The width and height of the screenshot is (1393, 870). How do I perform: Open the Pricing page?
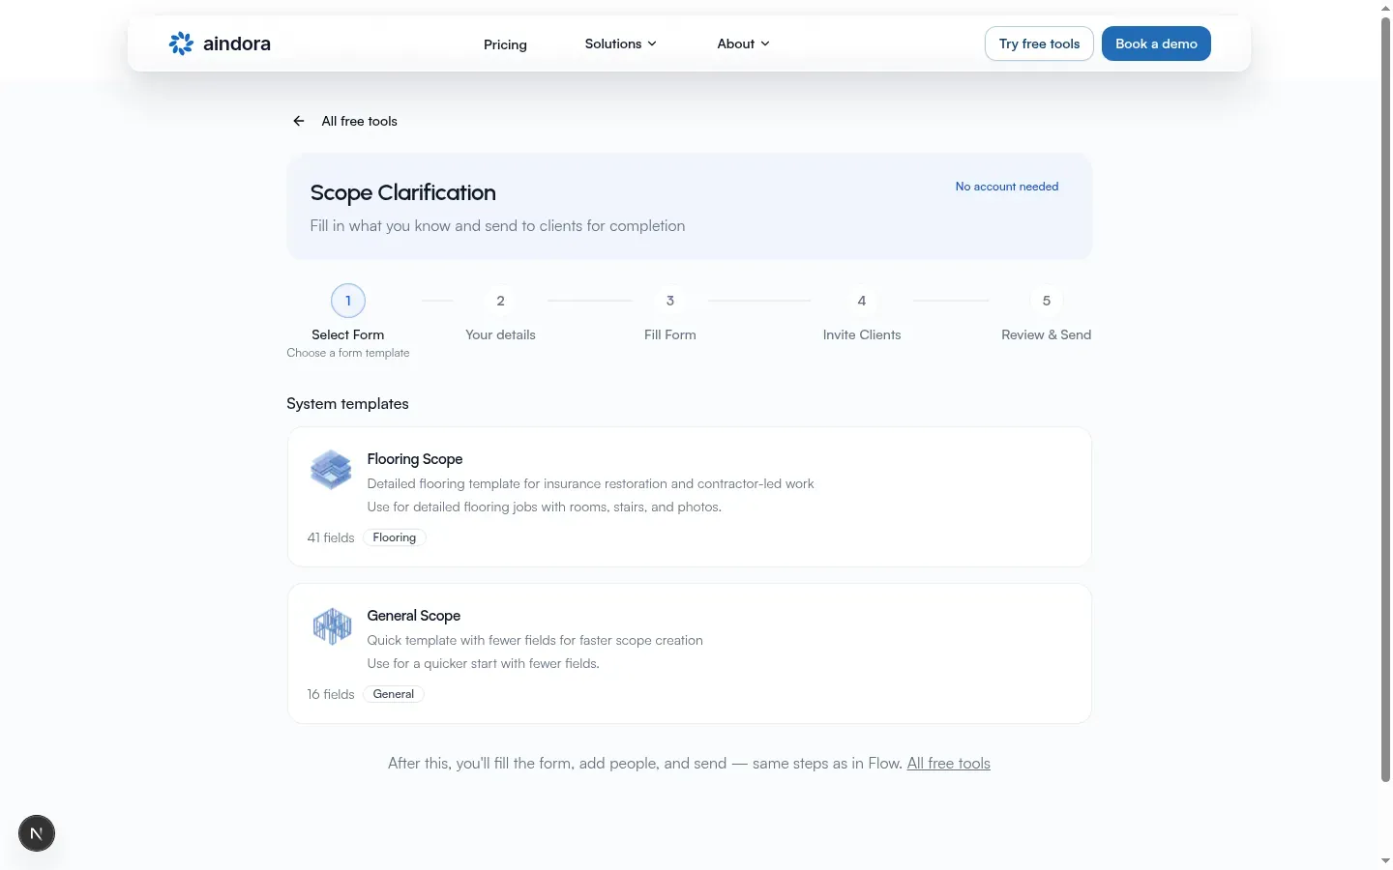pos(505,44)
